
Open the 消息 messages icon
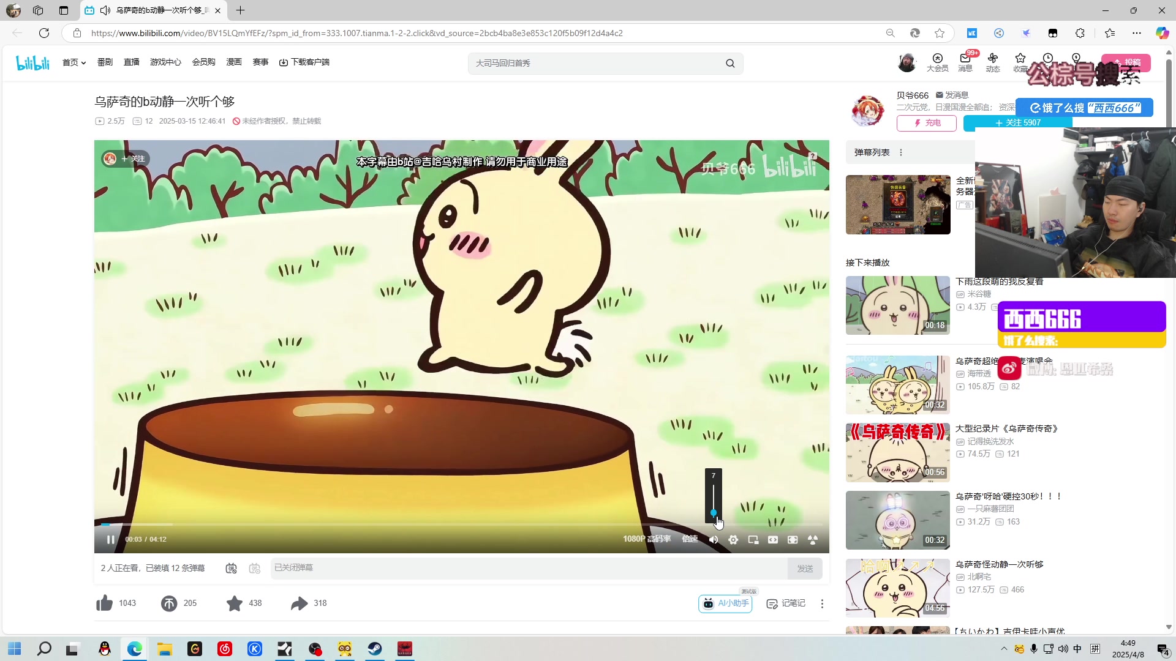(x=965, y=62)
